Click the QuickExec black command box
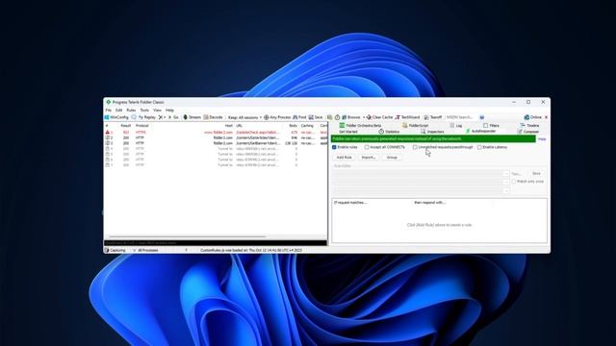 [216, 243]
